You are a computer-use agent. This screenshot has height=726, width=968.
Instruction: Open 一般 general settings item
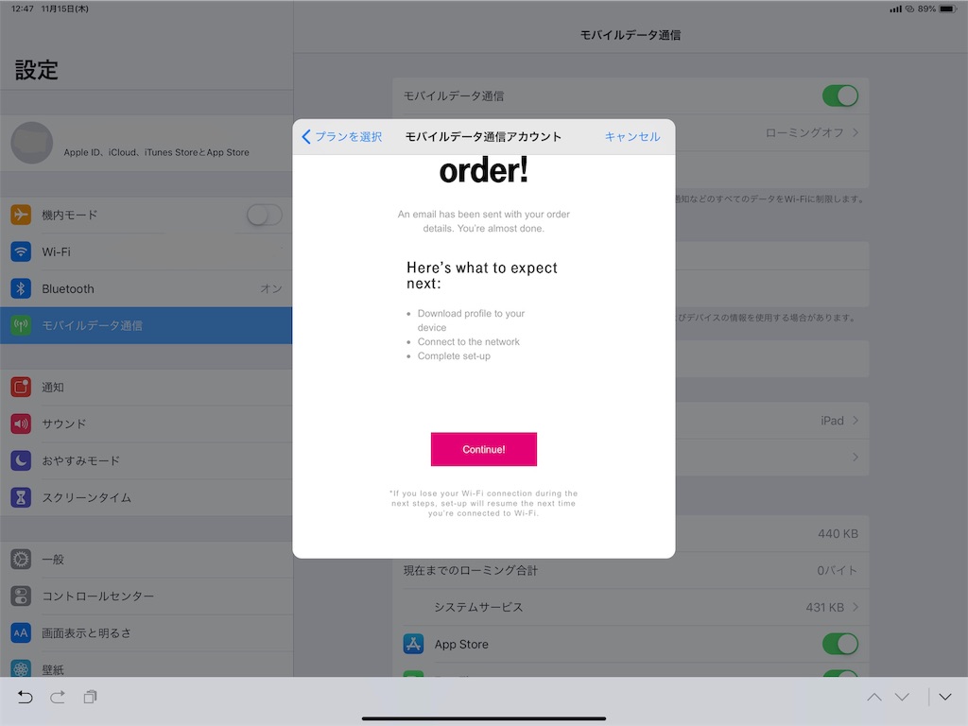point(147,560)
